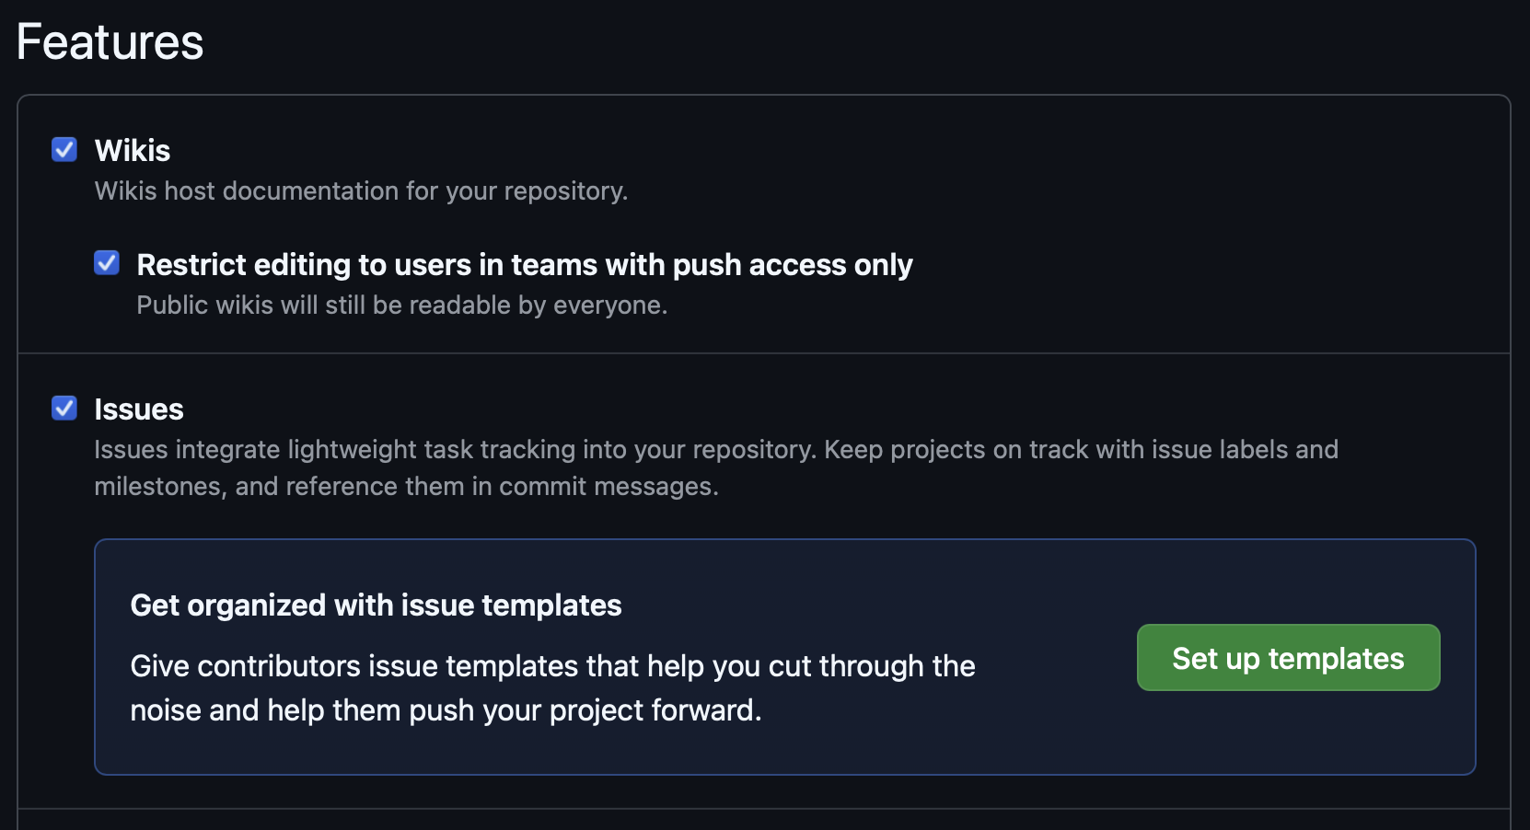
Task: Click the divider between Wikis and Issues
Action: [764, 351]
